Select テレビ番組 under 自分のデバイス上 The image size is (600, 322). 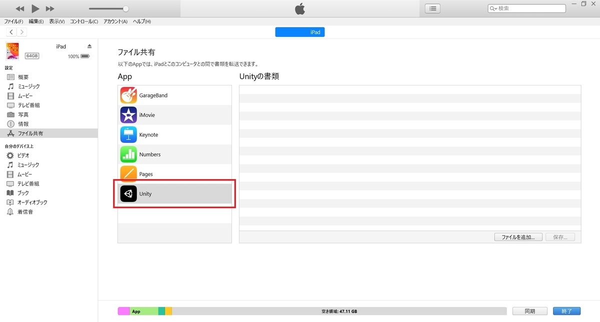coord(28,183)
